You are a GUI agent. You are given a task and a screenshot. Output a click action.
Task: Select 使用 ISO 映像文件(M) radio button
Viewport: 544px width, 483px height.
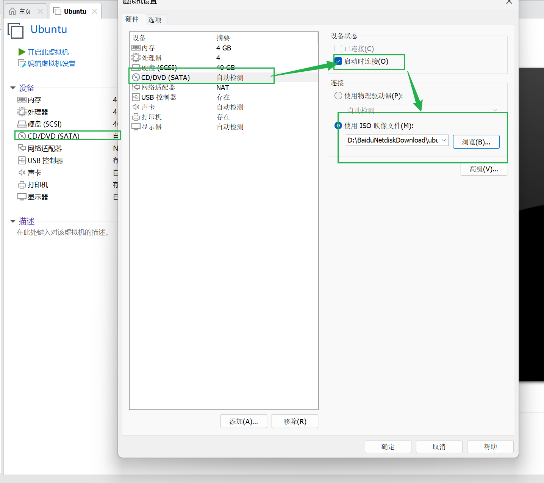[x=338, y=125]
